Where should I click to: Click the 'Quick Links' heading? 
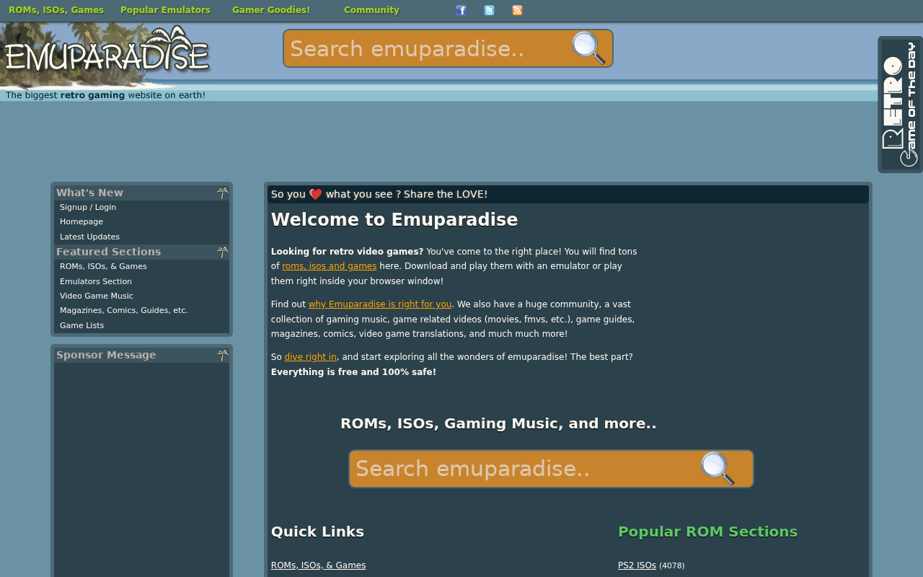[x=317, y=532]
